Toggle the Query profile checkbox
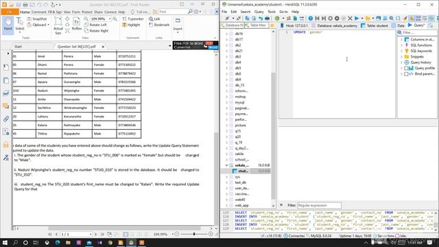This screenshot has height=247, width=439. click(406, 68)
